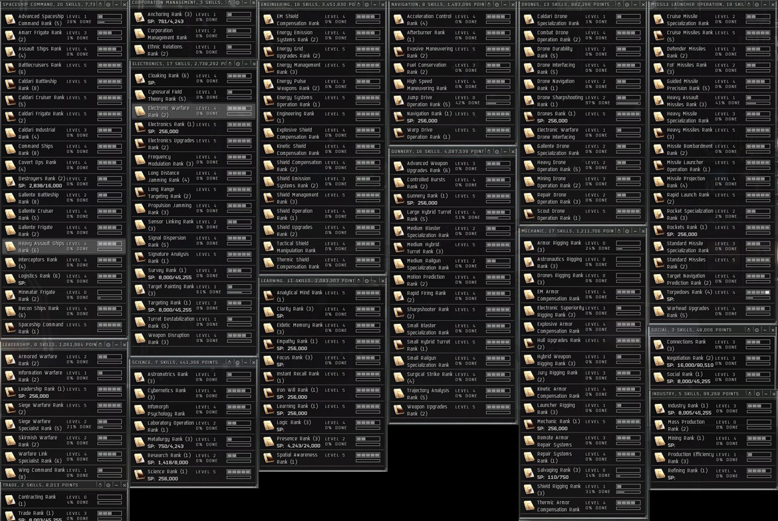Click the Connections skill book icon
778x521 pixels.
[658, 346]
